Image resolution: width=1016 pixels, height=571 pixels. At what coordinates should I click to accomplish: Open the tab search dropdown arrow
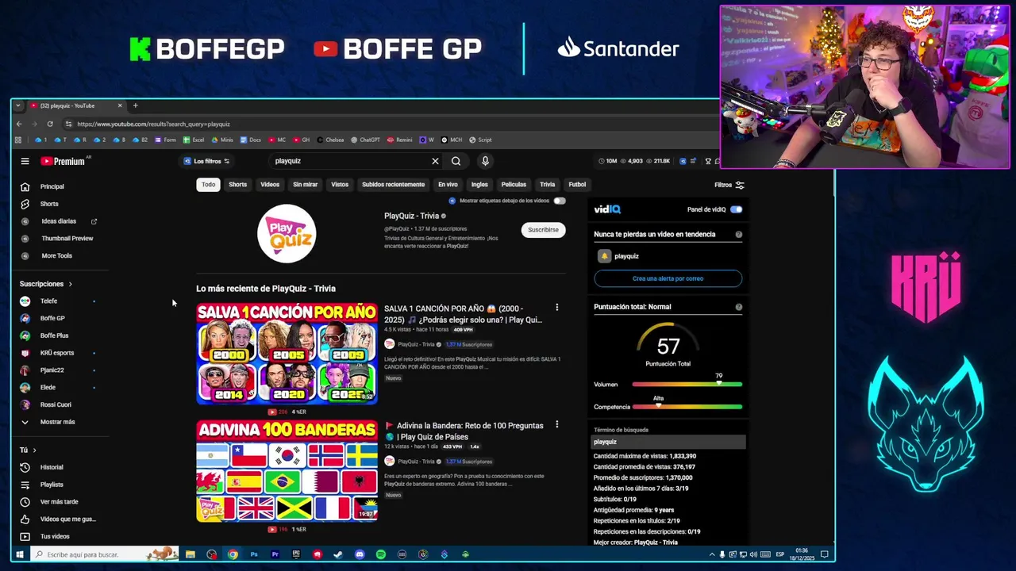coord(17,105)
